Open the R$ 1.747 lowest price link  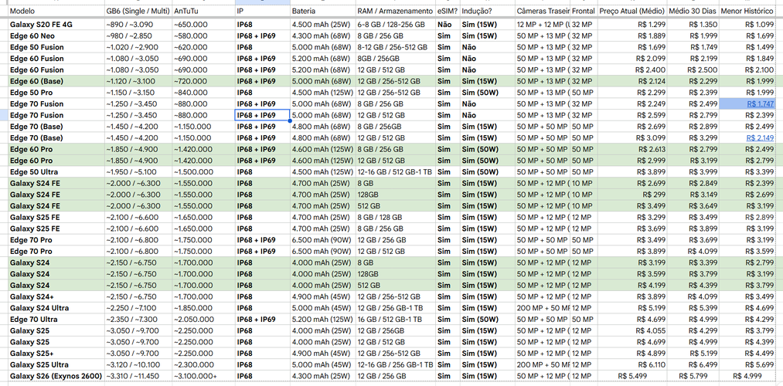pos(760,103)
